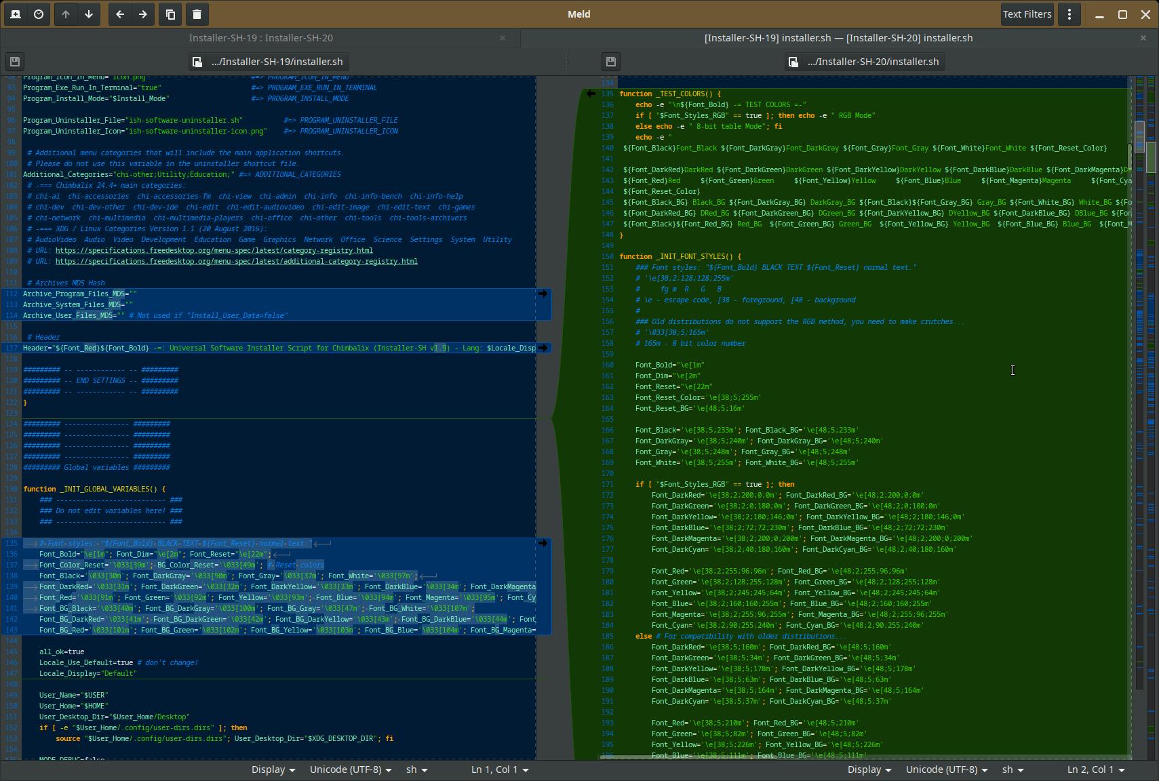Open right pane Unicode (UTF-8) encoding dropdown

(x=947, y=769)
